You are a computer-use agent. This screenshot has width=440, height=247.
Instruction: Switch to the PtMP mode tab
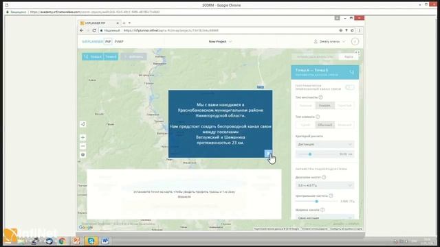119,41
